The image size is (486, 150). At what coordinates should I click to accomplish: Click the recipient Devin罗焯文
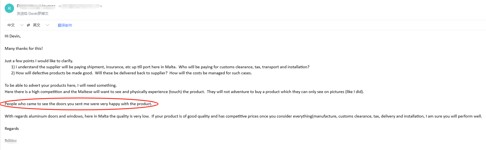click(39, 13)
